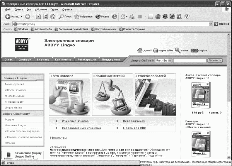Screen dimensions: 232x166
Task: Open the Lingvo для КПК link
Action: [x=134, y=128]
